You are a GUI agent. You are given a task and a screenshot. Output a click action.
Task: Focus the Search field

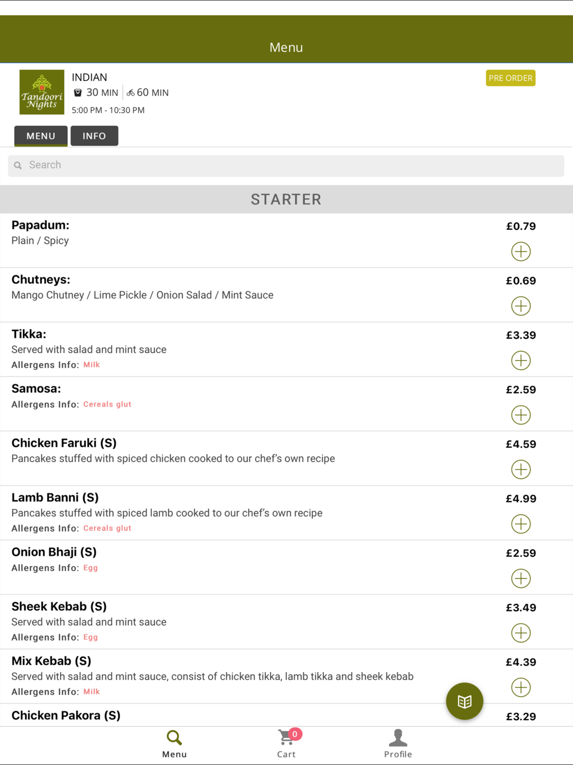coord(286,165)
